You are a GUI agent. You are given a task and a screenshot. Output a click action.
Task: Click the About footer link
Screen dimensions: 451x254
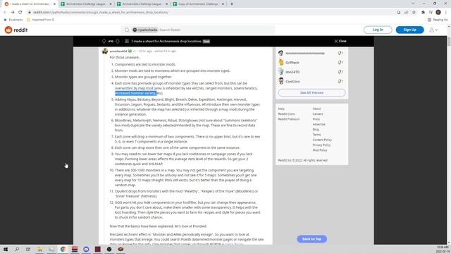[x=316, y=109]
